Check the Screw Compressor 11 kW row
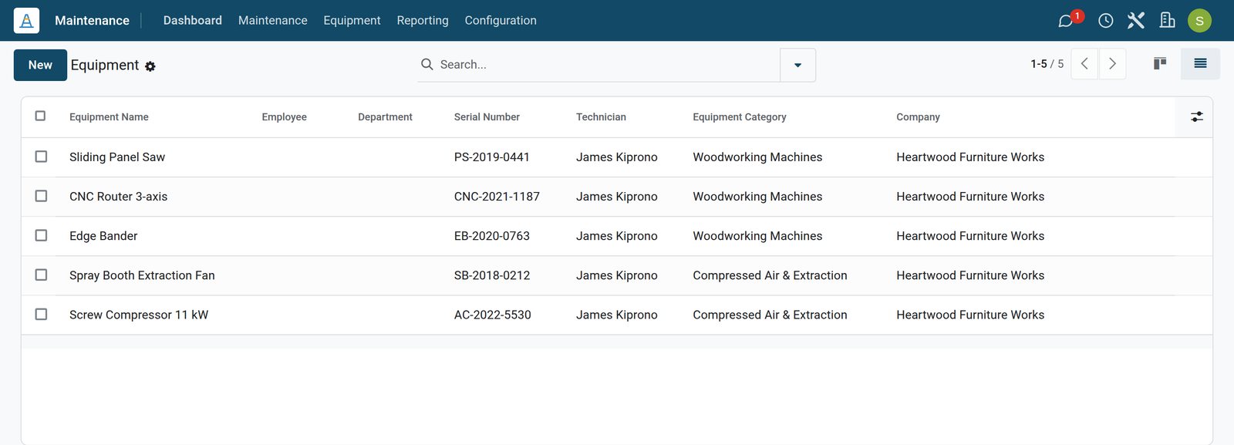This screenshot has height=445, width=1234. pyautogui.click(x=42, y=314)
